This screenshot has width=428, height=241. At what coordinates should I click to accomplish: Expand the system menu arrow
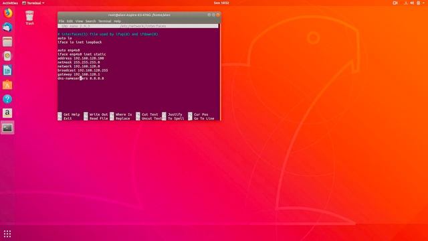423,3
